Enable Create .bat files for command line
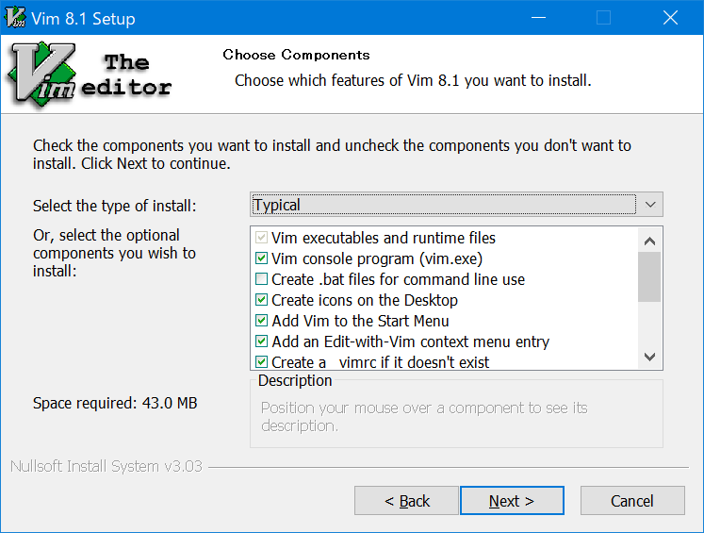Image resolution: width=704 pixels, height=533 pixels. coord(261,279)
